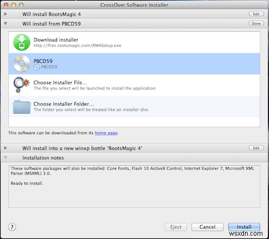The height and width of the screenshot is (239, 269).
Task: Select Choose Installer Folder... option
Action: pyautogui.click(x=63, y=104)
